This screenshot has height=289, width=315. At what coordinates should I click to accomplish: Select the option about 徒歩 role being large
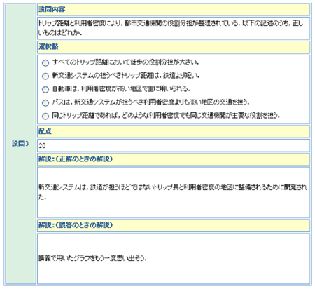click(x=45, y=62)
